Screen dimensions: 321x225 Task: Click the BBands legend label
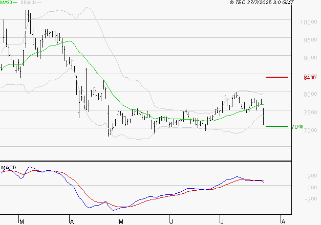(28, 3)
